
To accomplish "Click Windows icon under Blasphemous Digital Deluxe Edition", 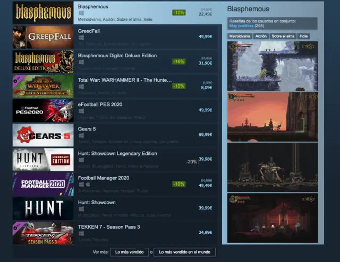I will coord(81,62).
